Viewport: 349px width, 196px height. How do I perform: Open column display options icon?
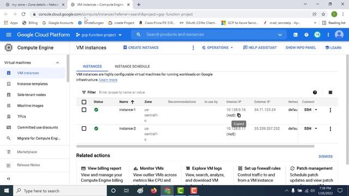click(330, 93)
